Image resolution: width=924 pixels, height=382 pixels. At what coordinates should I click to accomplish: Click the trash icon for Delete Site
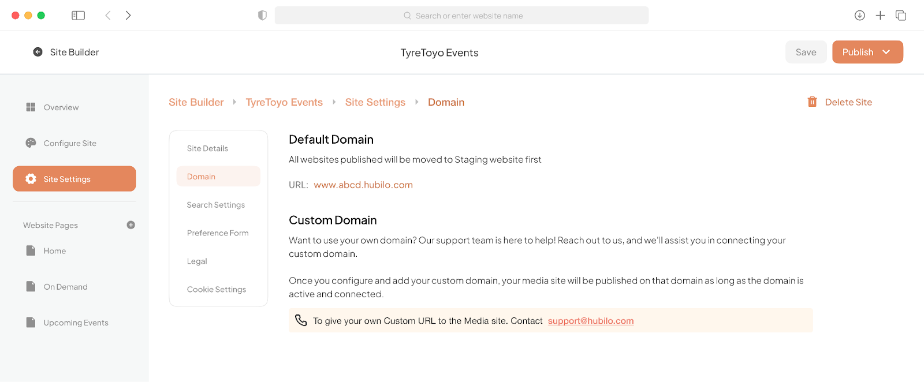click(812, 102)
